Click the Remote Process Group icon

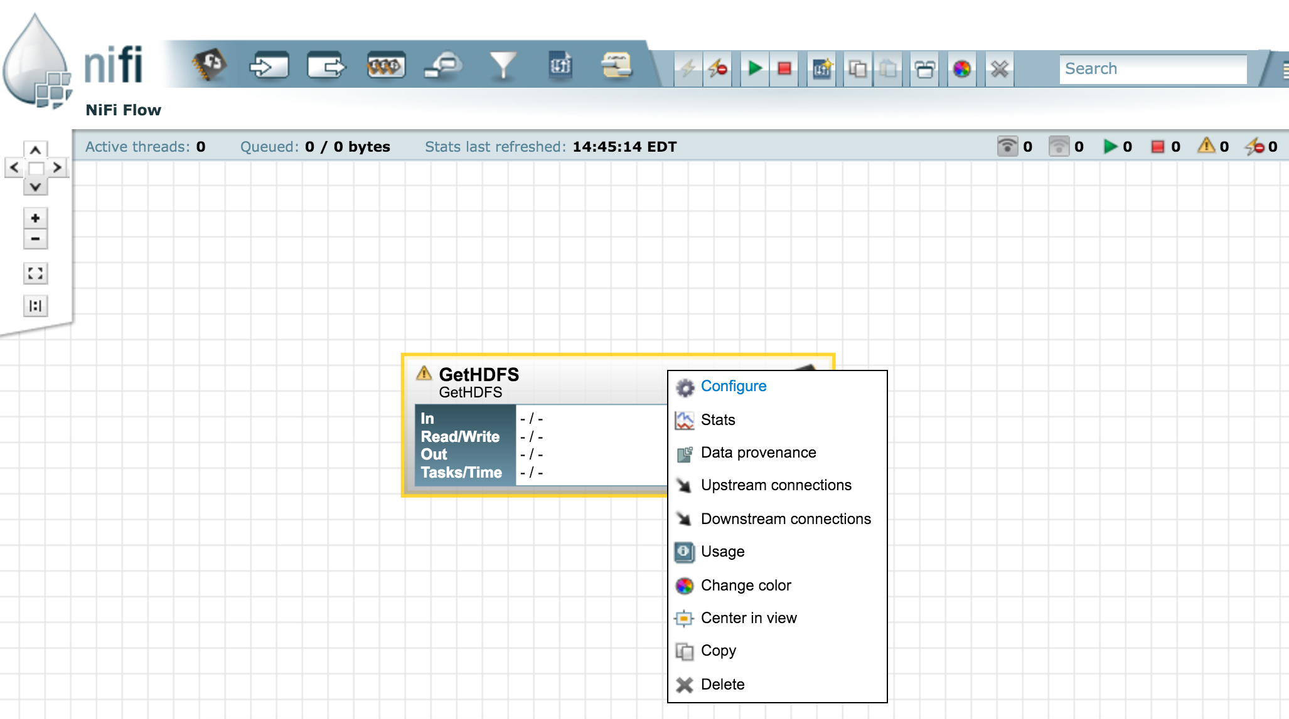coord(443,66)
